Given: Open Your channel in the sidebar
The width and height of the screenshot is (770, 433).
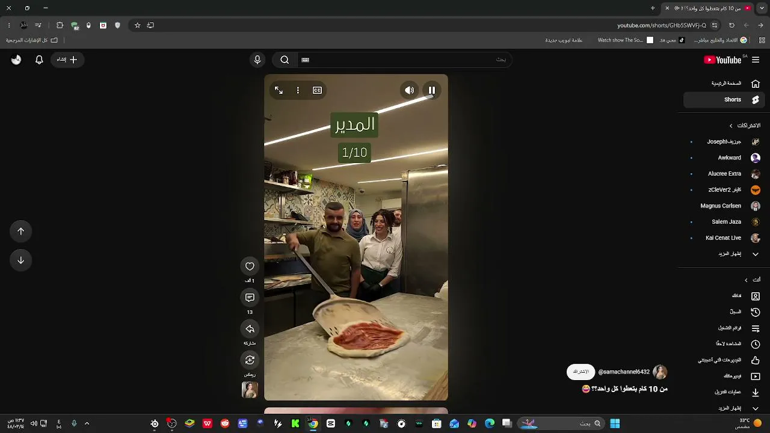Looking at the screenshot, I should 724,296.
